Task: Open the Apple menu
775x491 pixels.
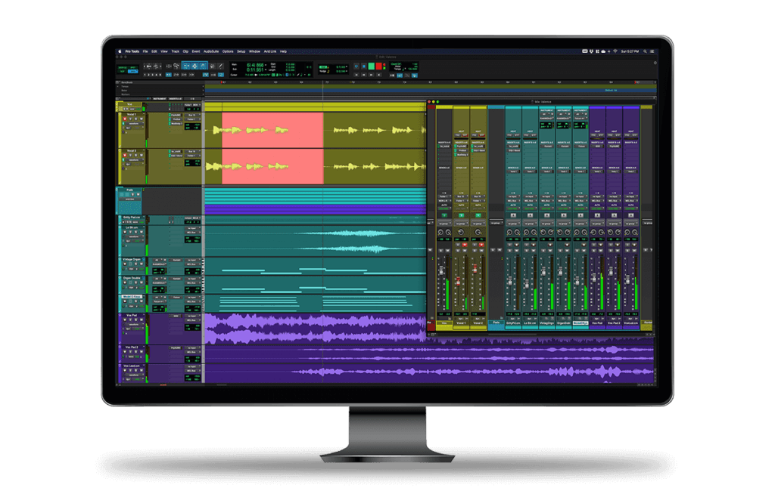Action: coord(120,51)
